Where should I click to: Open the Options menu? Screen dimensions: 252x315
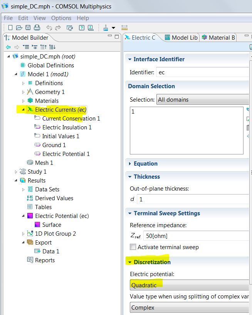click(x=61, y=18)
